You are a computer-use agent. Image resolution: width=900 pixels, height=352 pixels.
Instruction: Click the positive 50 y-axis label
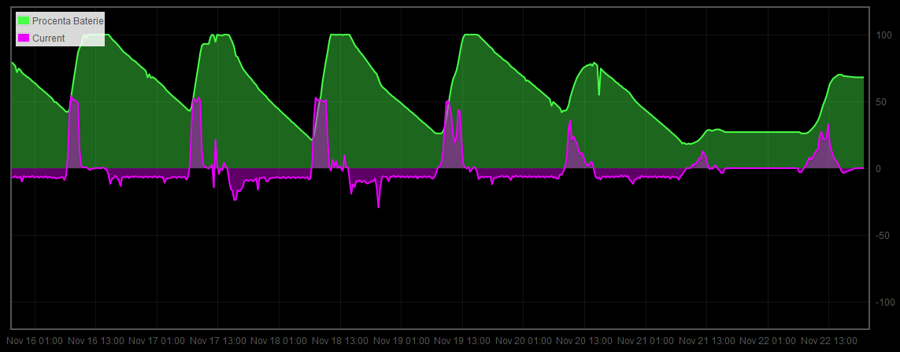(x=881, y=102)
